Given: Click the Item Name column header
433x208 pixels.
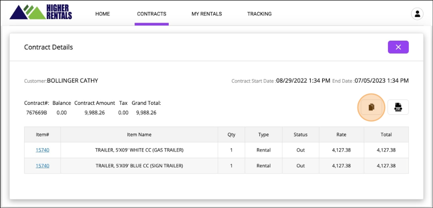Looking at the screenshot, I should 139,135.
